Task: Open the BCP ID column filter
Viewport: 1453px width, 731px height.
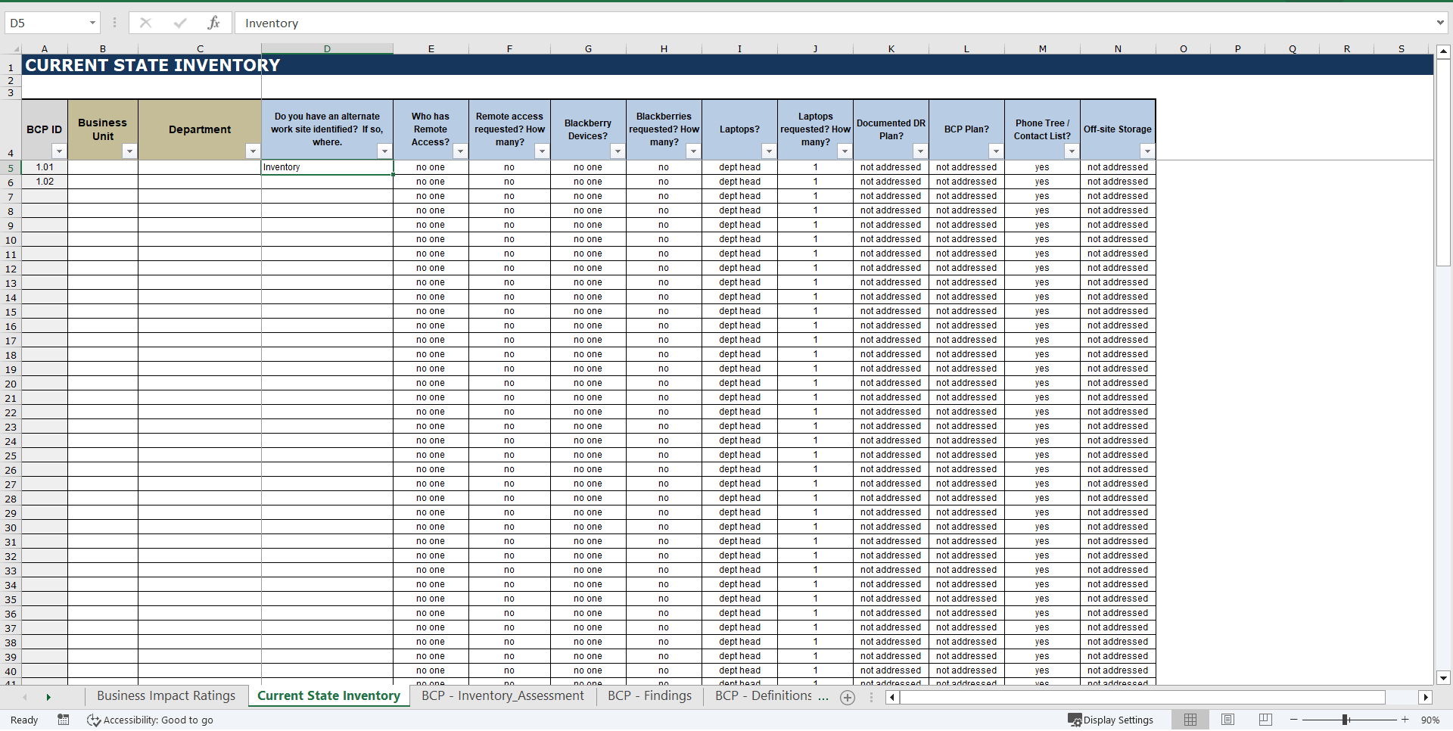Action: click(x=59, y=151)
